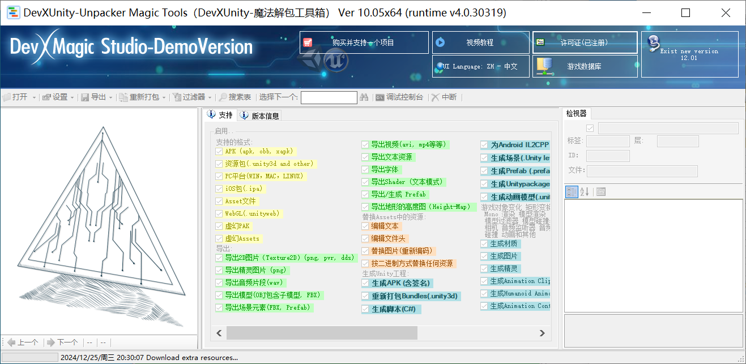Click the binoculars find icon
This screenshot has height=364, width=746.
pyautogui.click(x=364, y=97)
